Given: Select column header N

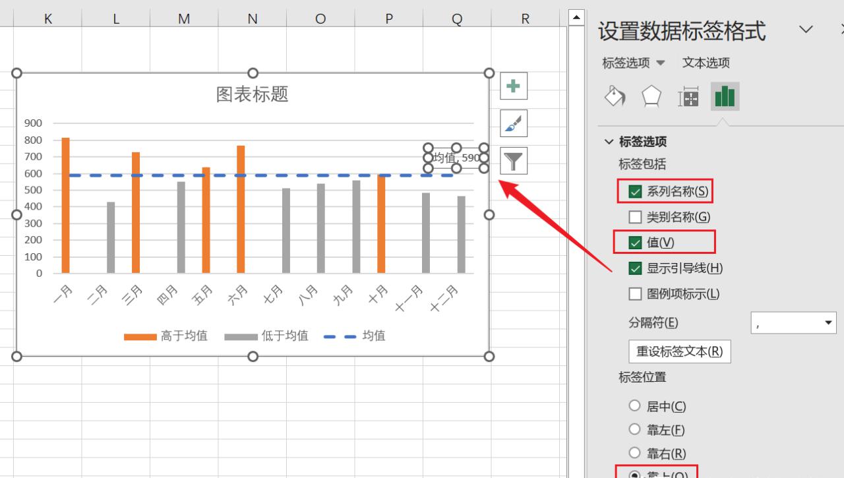Looking at the screenshot, I should point(252,19).
